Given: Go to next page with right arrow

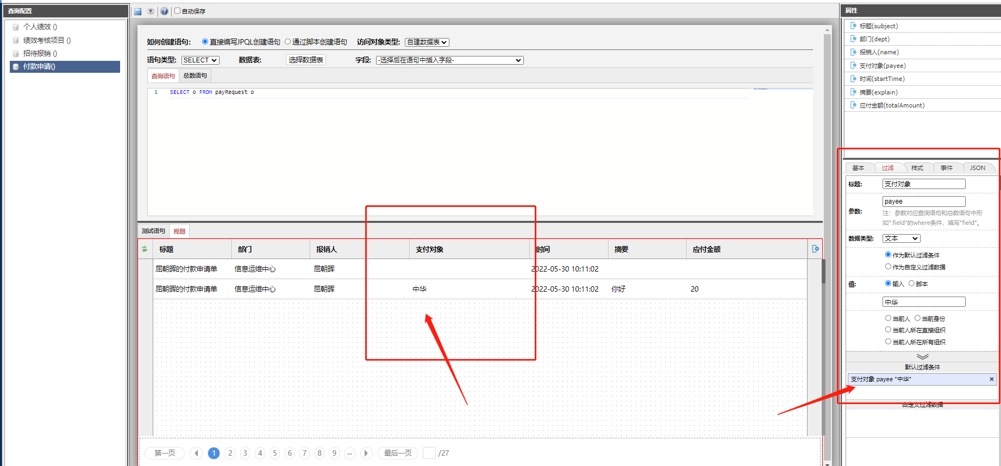Looking at the screenshot, I should 366,453.
